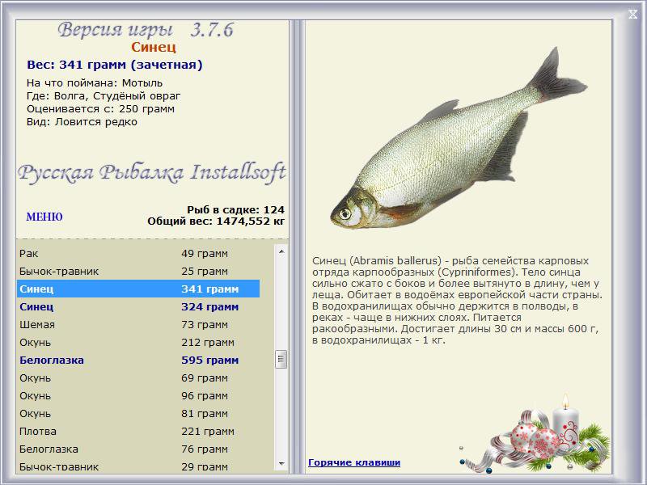Click the Вид: Ловится редко line
Screen dimensions: 647x485
coord(82,122)
